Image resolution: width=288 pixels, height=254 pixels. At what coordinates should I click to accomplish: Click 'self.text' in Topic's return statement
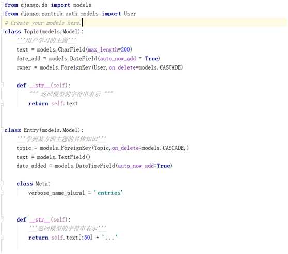click(65, 103)
